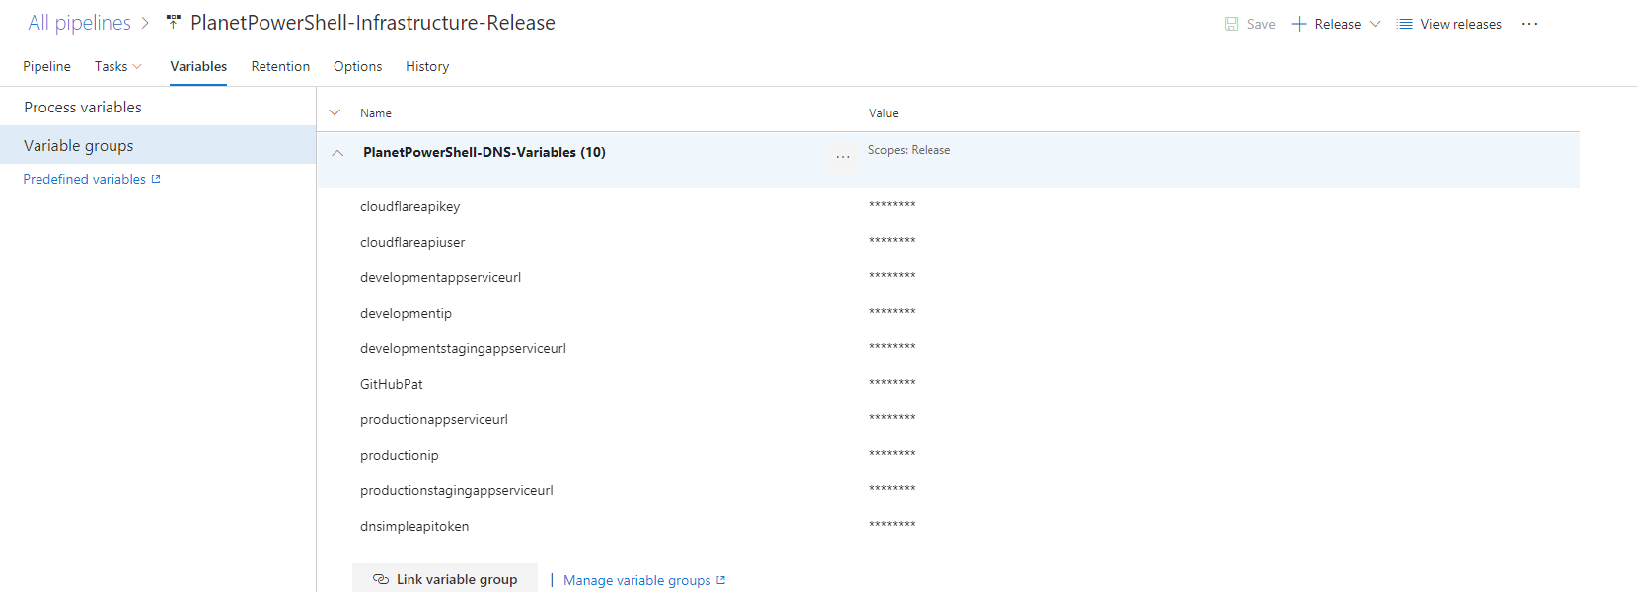Click the link chain icon on Link variable group
The width and height of the screenshot is (1638, 592).
click(x=381, y=579)
